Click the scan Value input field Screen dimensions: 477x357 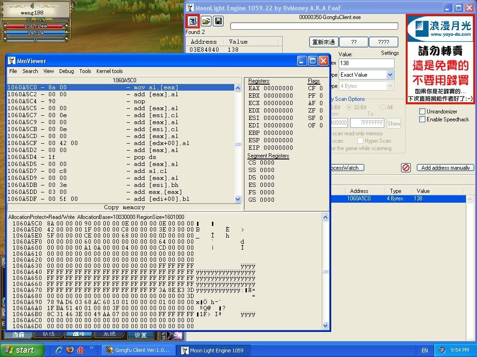(x=366, y=63)
